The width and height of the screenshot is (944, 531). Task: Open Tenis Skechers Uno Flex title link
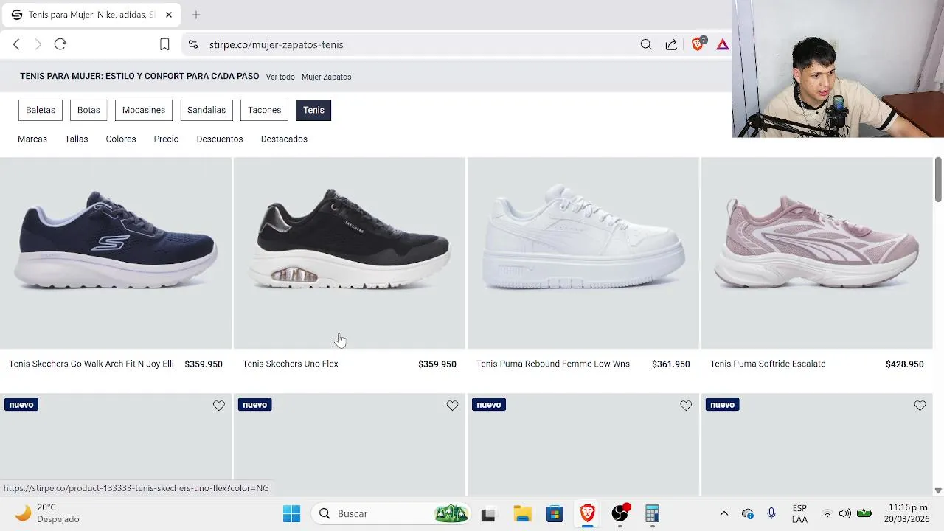point(291,364)
